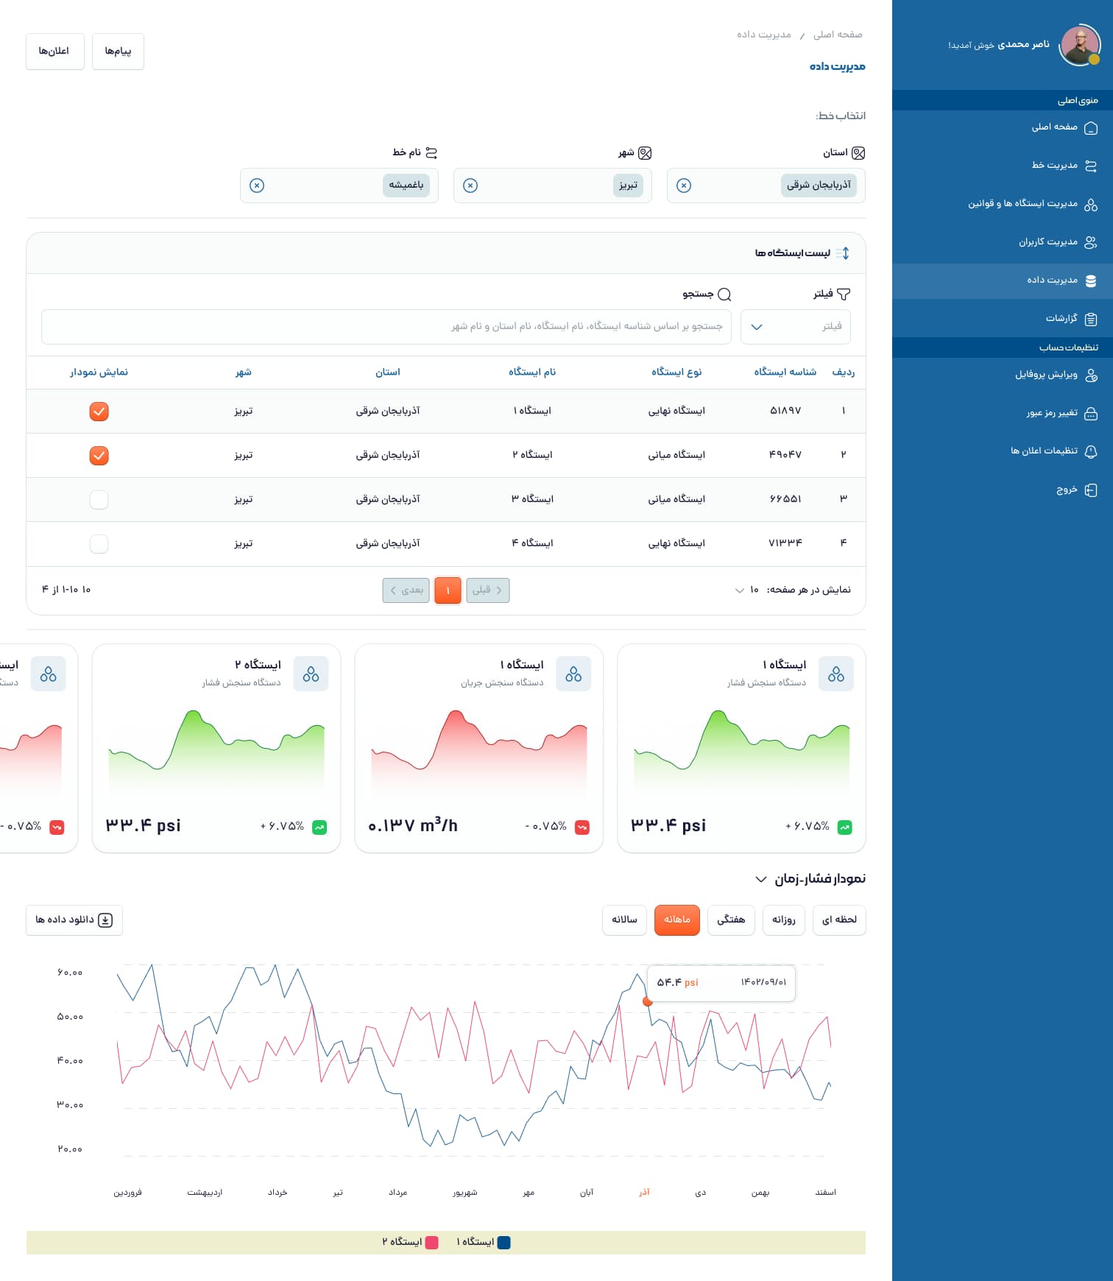The width and height of the screenshot is (1113, 1281).
Task: Clear the استان province field
Action: [x=684, y=186]
